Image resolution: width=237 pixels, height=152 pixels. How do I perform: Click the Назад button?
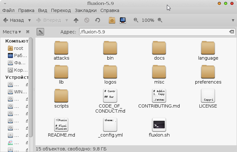pyautogui.click(x=14, y=20)
